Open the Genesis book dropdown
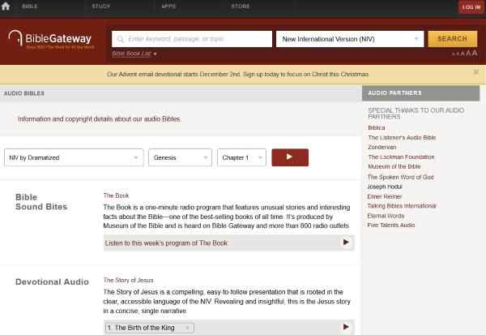 [180, 157]
